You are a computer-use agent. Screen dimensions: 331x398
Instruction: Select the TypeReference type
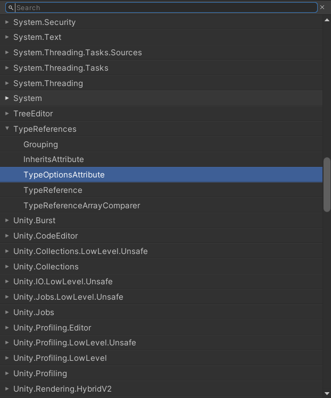pyautogui.click(x=161, y=190)
